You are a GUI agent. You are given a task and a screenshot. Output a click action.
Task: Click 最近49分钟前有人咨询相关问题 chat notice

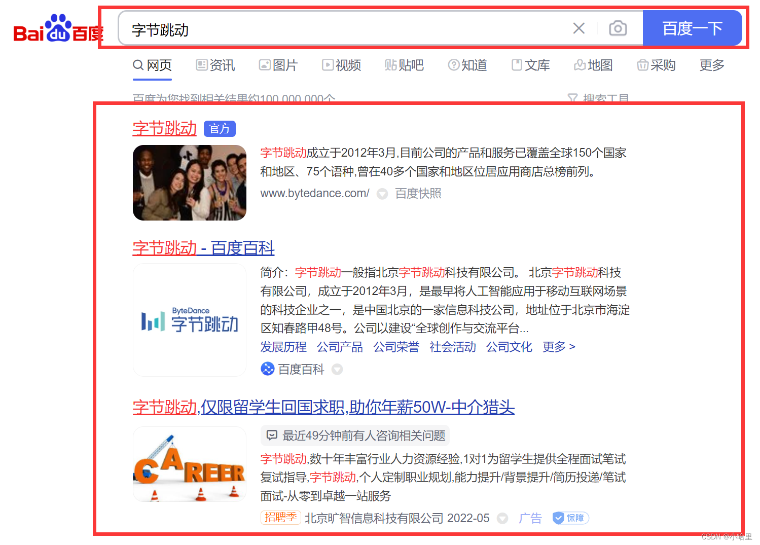(x=355, y=435)
